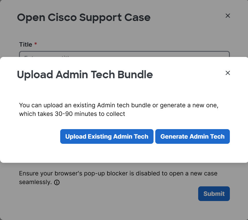Image resolution: width=248 pixels, height=220 pixels.
Task: Submit the Cisco support case
Action: coord(214,194)
